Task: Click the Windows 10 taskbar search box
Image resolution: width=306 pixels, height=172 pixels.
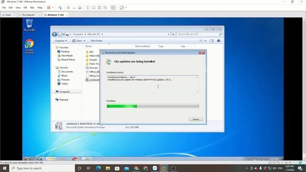Action: coord(42,168)
